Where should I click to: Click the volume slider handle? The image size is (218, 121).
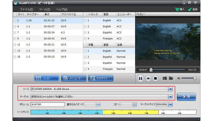[195, 78]
